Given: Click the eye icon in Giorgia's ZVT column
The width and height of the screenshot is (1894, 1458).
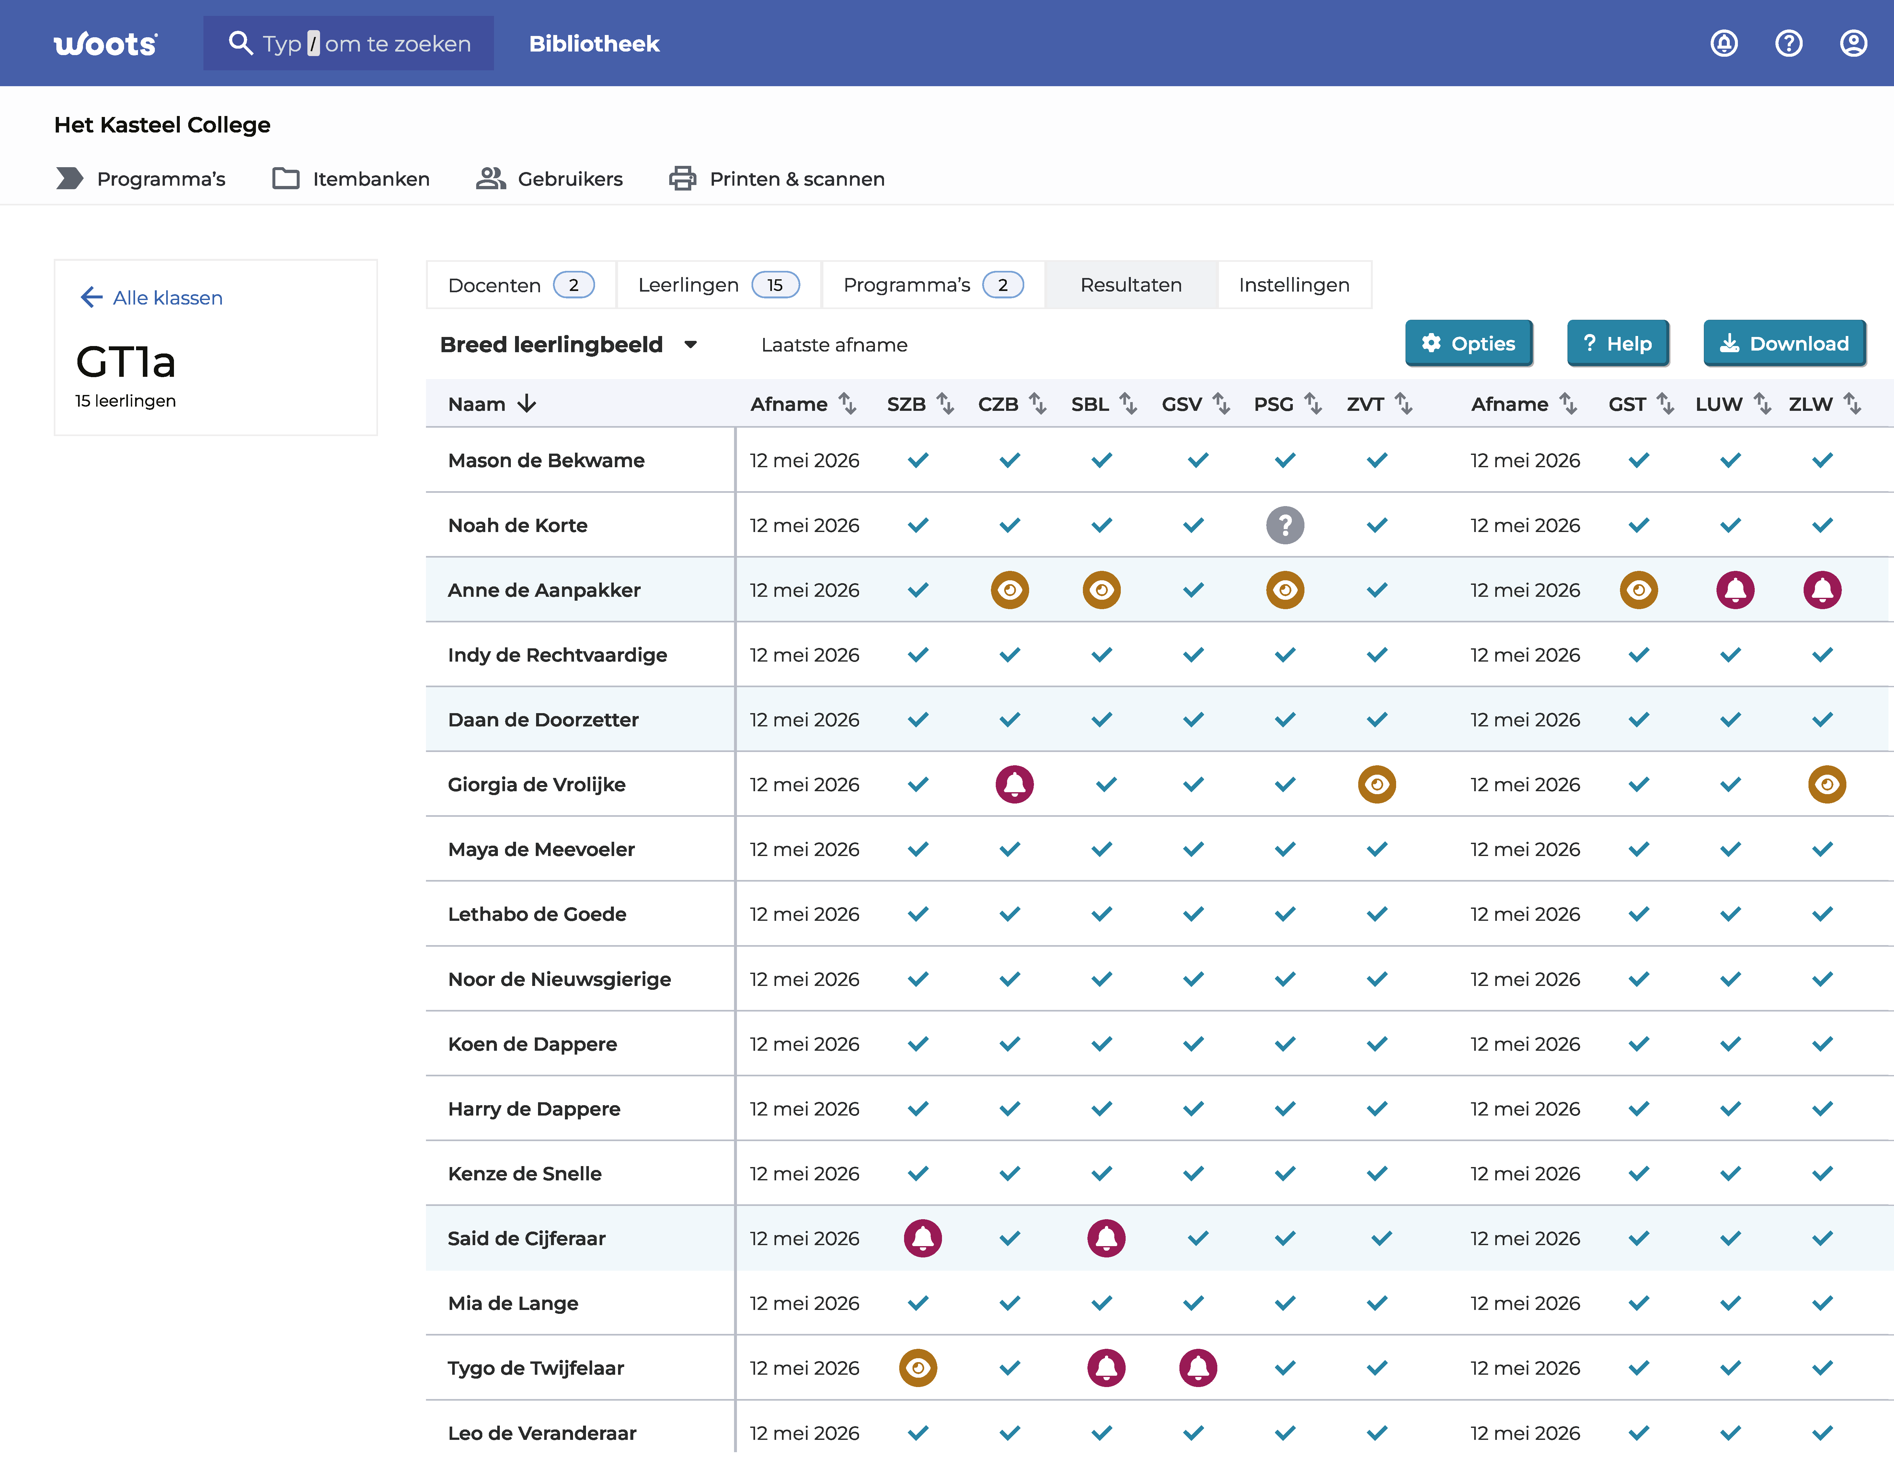Looking at the screenshot, I should (1376, 784).
